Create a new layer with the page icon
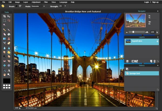The width and height of the screenshot is (162, 111). (151, 61)
